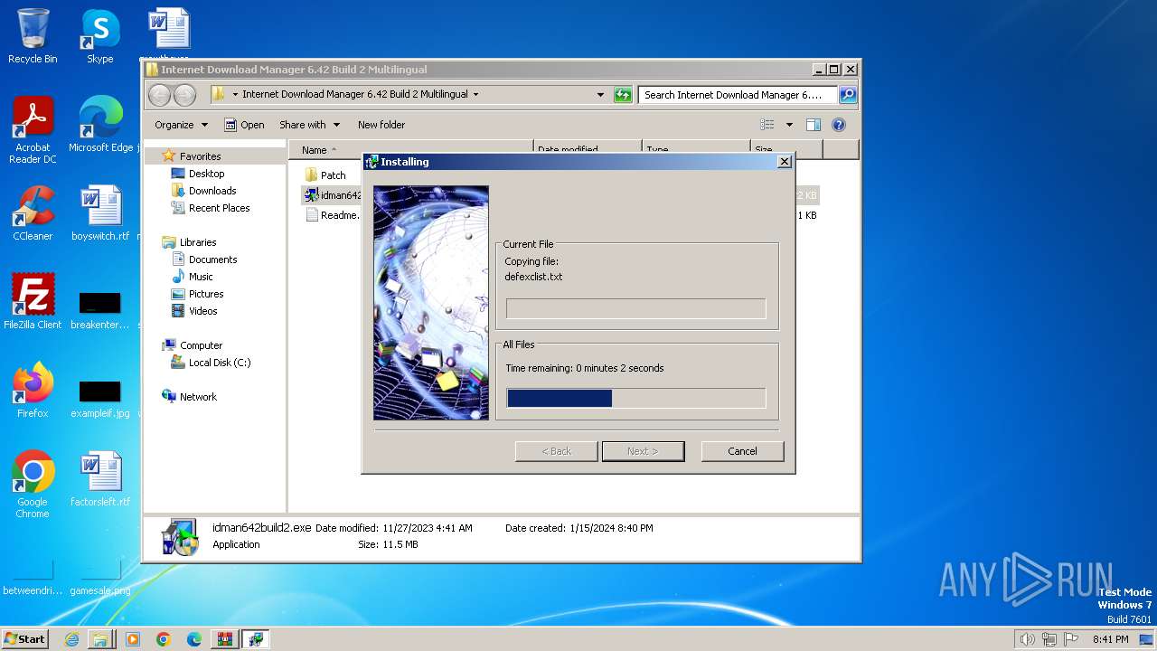The height and width of the screenshot is (651, 1157).
Task: Select the exampleif.jpg desktop file
Action: pos(100,398)
